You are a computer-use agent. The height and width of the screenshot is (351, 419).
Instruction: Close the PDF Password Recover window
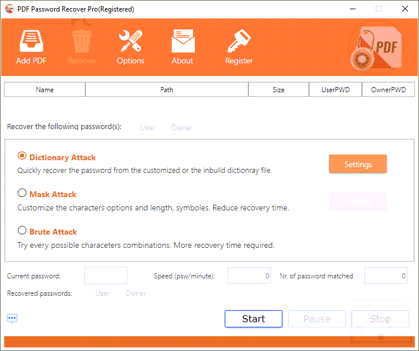pyautogui.click(x=405, y=9)
